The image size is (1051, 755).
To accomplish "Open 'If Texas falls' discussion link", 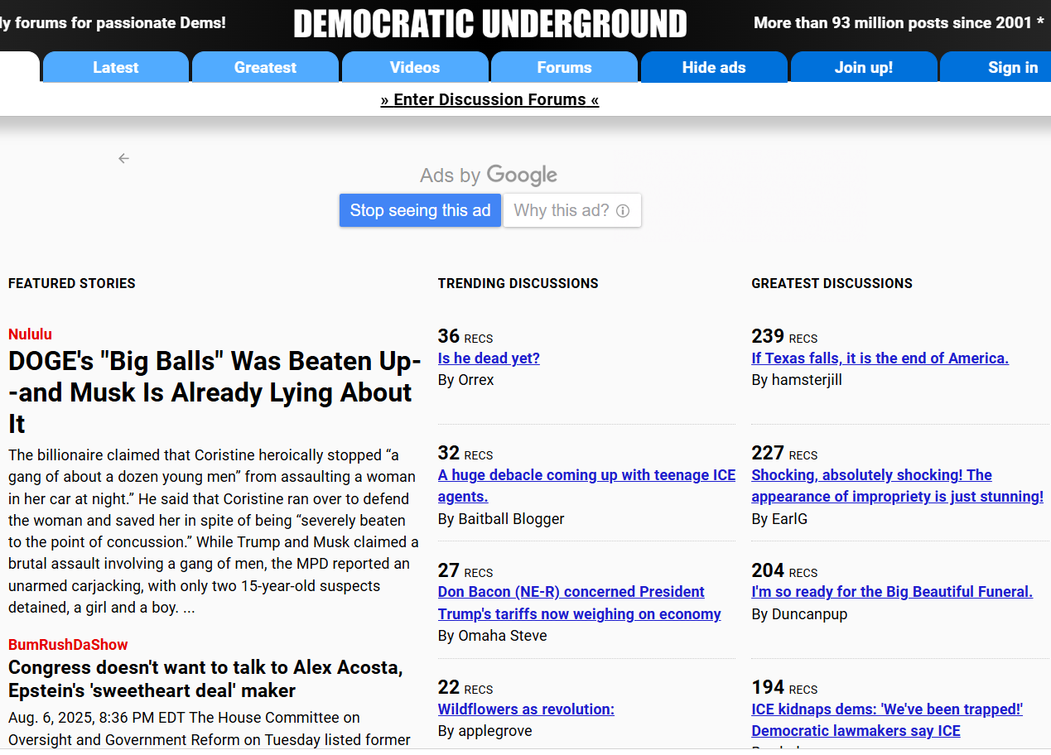I will pyautogui.click(x=880, y=358).
